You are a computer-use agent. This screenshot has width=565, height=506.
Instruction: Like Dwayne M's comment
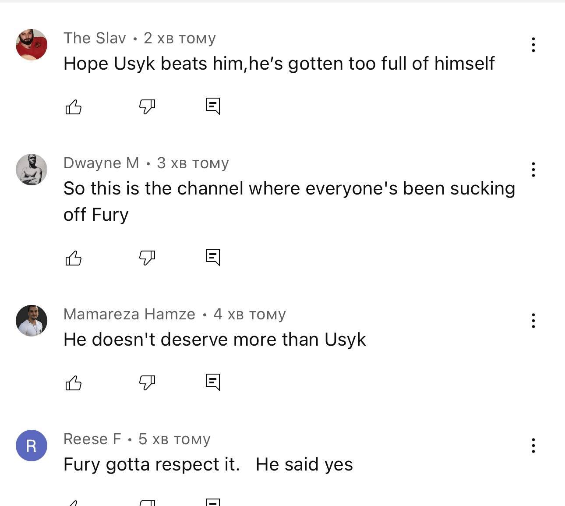(x=73, y=258)
